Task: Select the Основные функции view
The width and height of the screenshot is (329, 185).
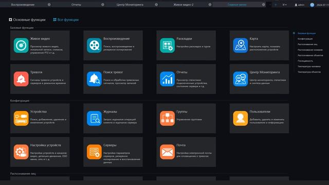Action: coord(27,20)
